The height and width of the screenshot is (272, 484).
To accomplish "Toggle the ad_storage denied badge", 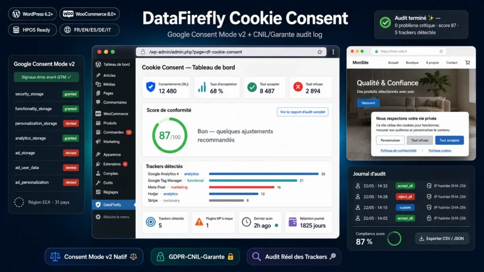I will coord(71,153).
